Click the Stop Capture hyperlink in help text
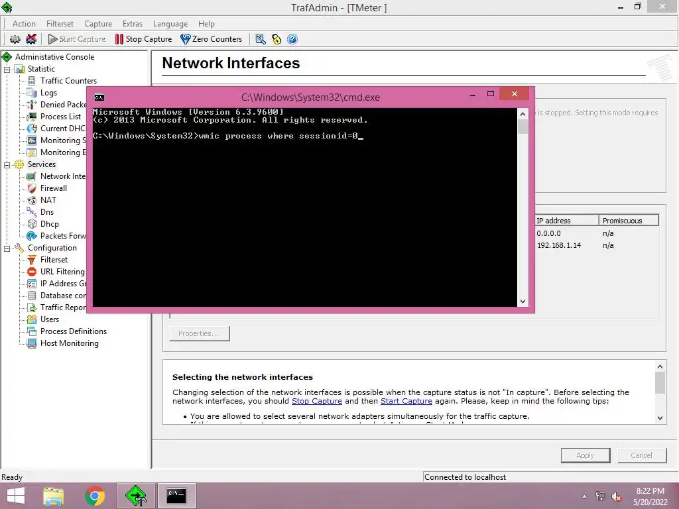This screenshot has height=509, width=679. pyautogui.click(x=316, y=401)
